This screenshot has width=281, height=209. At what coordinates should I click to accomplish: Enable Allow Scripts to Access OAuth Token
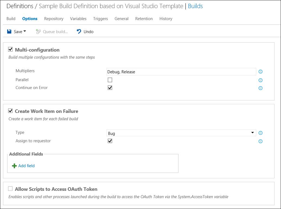click(x=10, y=189)
